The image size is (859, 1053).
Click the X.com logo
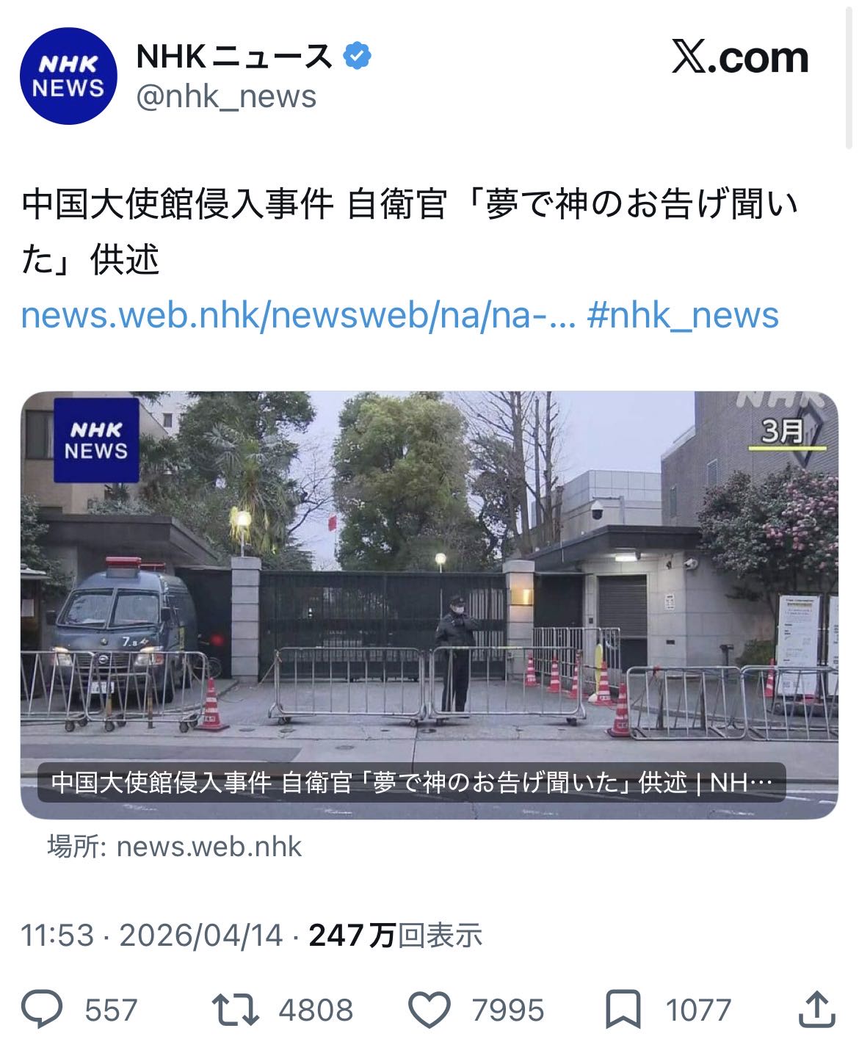pos(740,58)
